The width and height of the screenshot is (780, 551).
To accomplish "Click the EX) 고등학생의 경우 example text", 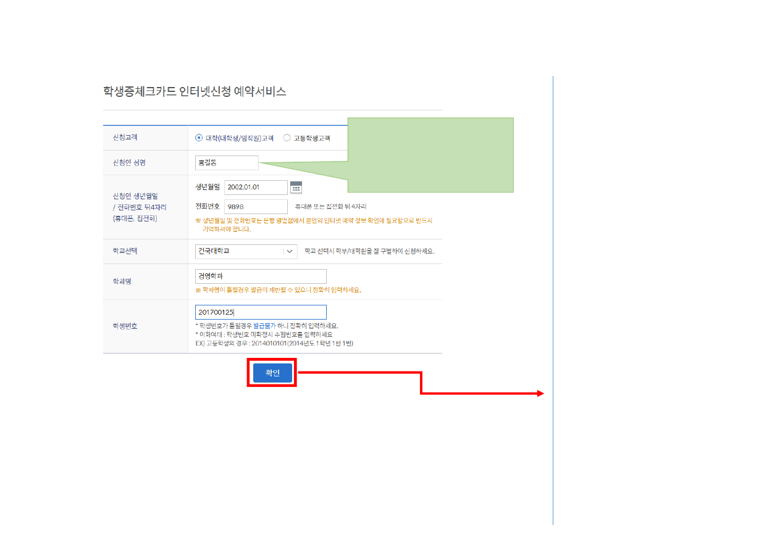I will (x=274, y=343).
